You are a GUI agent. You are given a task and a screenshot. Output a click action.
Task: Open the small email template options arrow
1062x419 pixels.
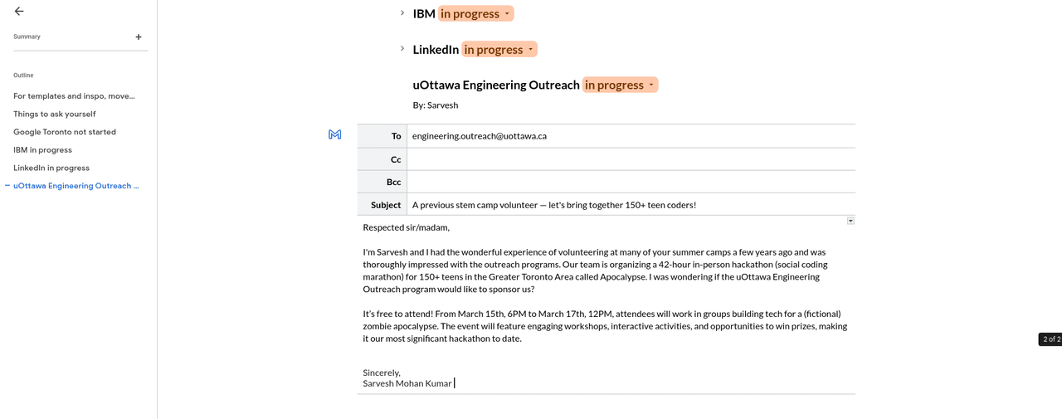tap(850, 221)
